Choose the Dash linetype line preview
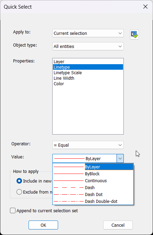The image size is (153, 235). pos(68,187)
